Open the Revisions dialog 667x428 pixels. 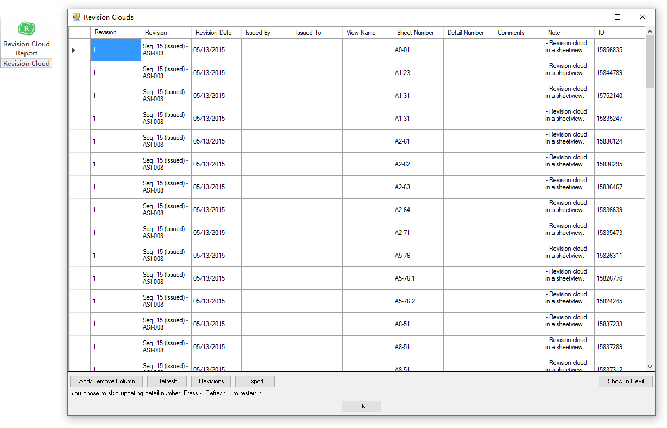coord(211,381)
